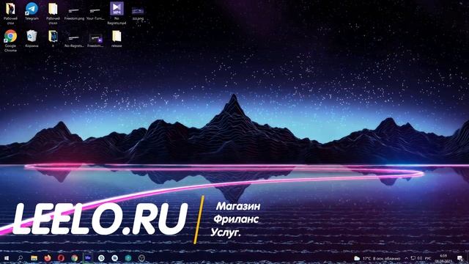Select the Рабочий стол folder with photo preview
Viewport: 469px width, 264px height.
(x=10, y=13)
